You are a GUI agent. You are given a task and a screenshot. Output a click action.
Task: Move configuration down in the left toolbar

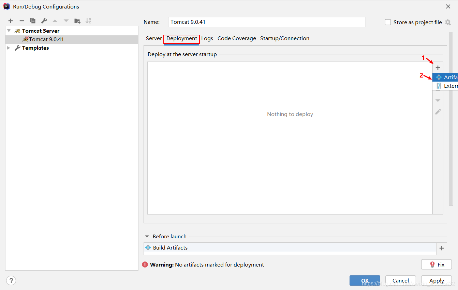pyautogui.click(x=66, y=21)
